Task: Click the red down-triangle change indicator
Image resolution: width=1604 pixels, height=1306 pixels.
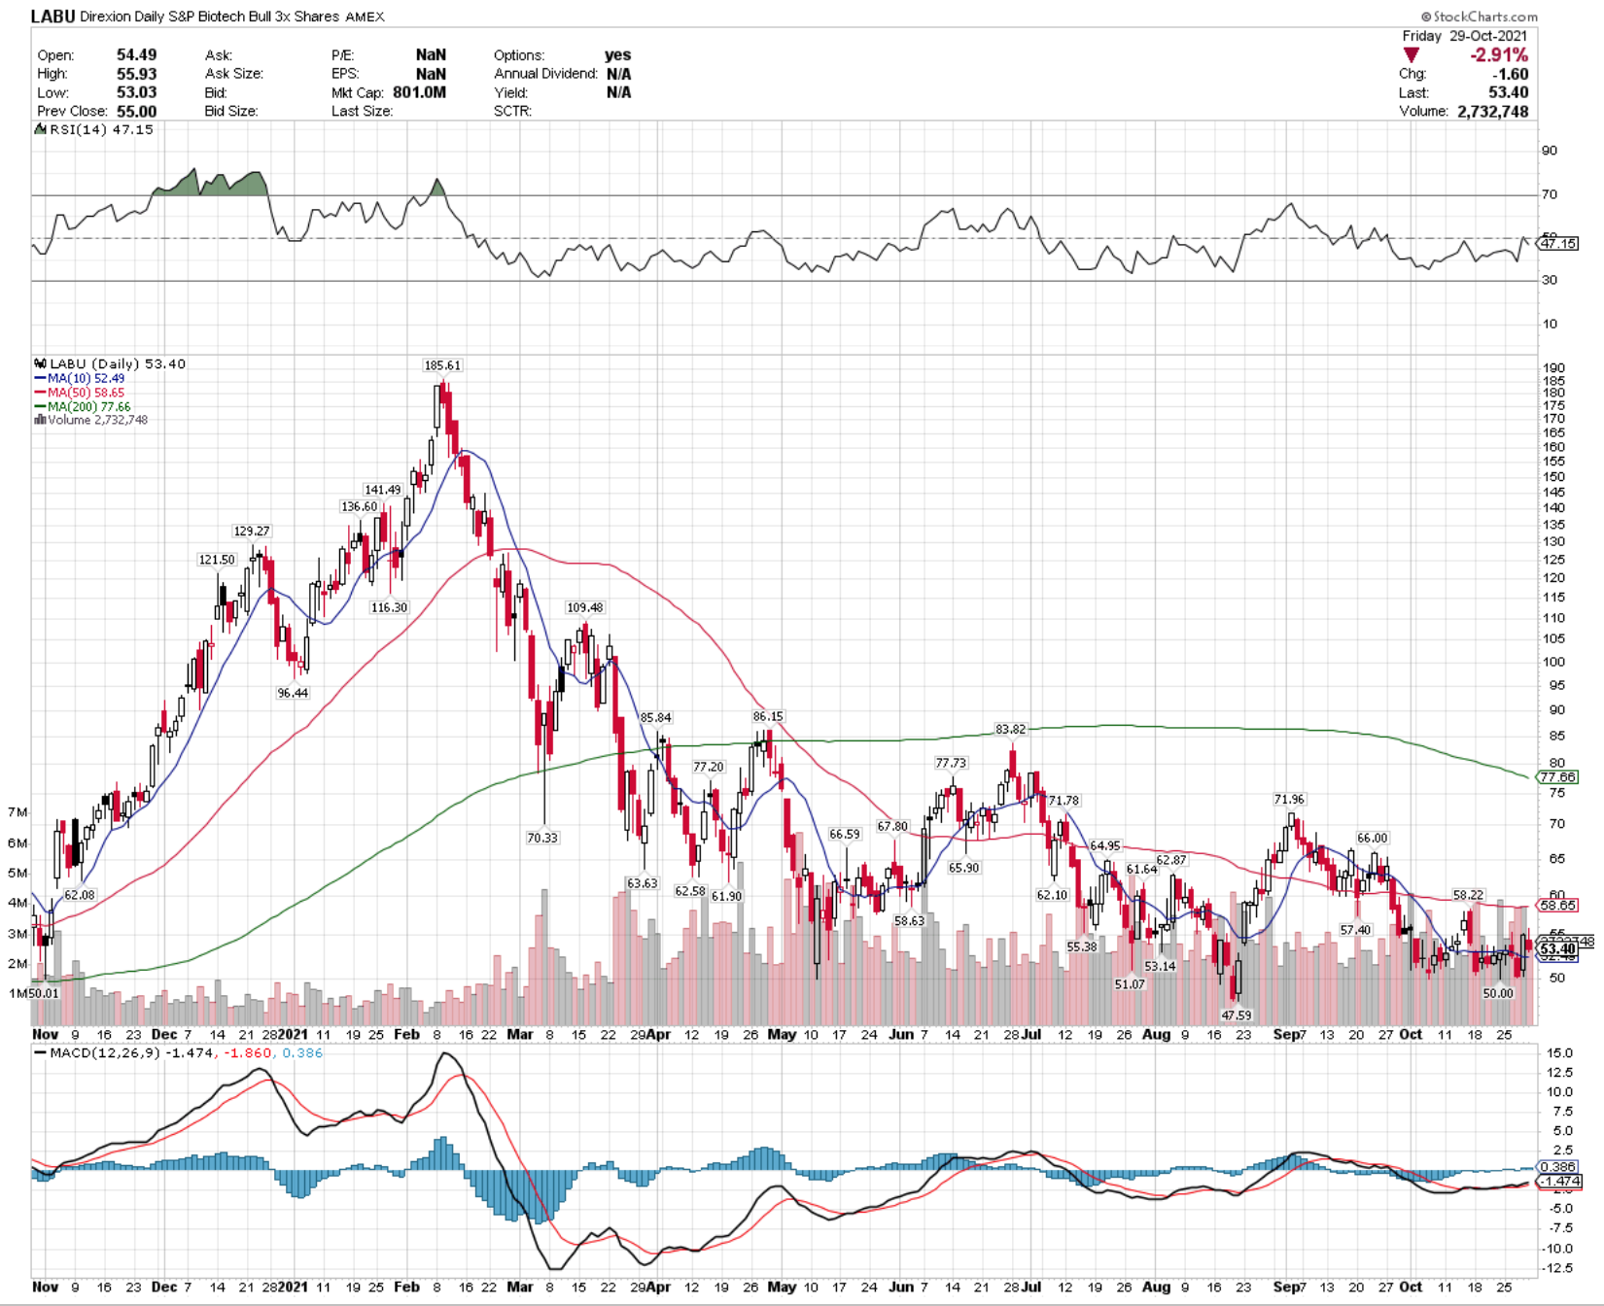Action: pyautogui.click(x=1412, y=55)
